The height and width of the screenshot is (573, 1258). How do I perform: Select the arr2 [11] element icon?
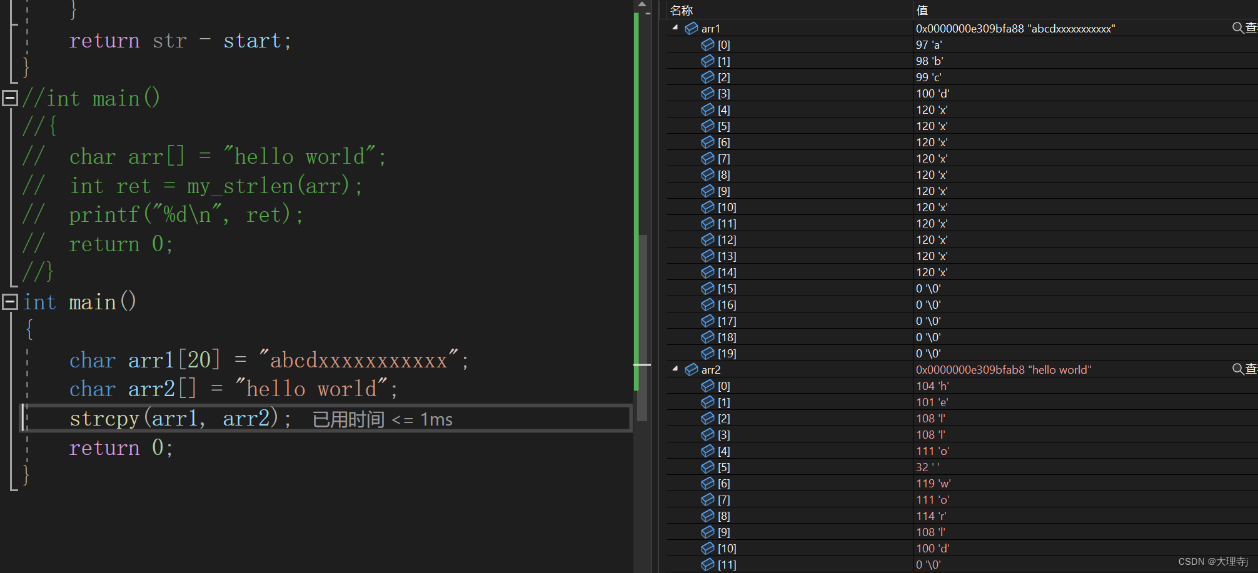pos(708,564)
